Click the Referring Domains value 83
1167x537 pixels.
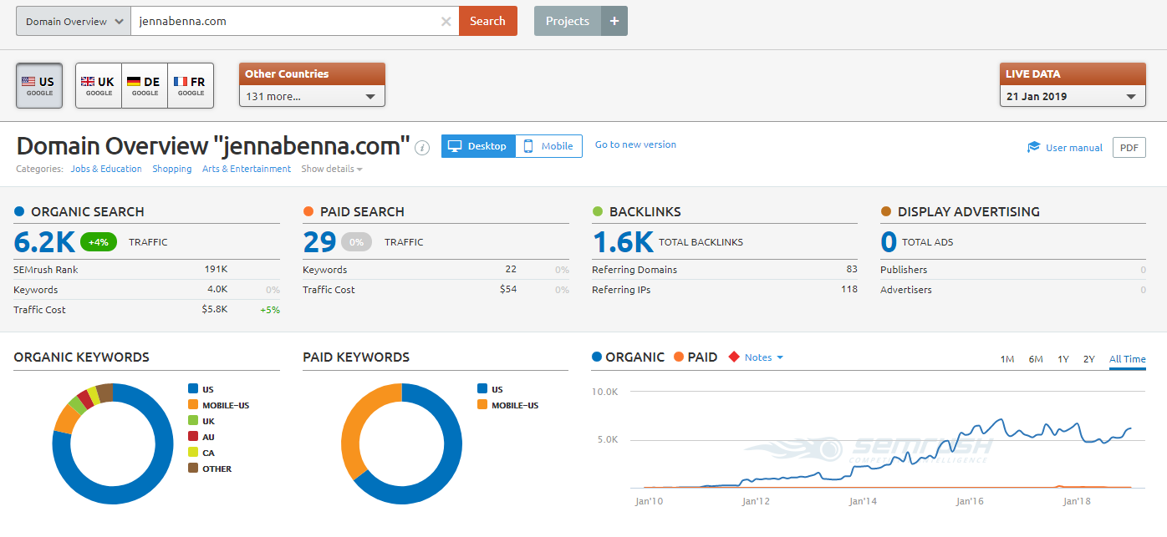tap(852, 269)
